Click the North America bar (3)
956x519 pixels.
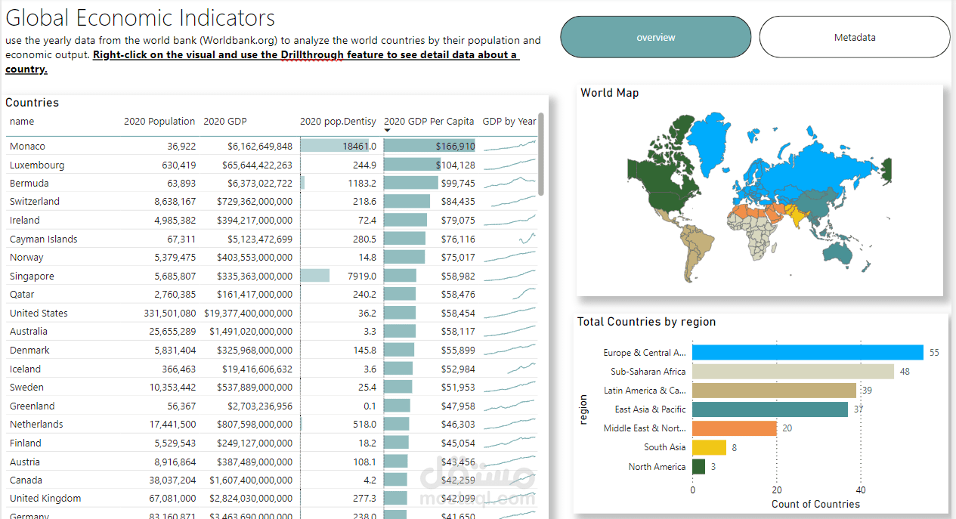[x=699, y=467]
